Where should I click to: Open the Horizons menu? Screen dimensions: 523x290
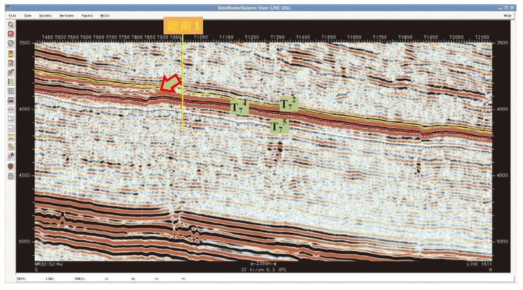66,15
